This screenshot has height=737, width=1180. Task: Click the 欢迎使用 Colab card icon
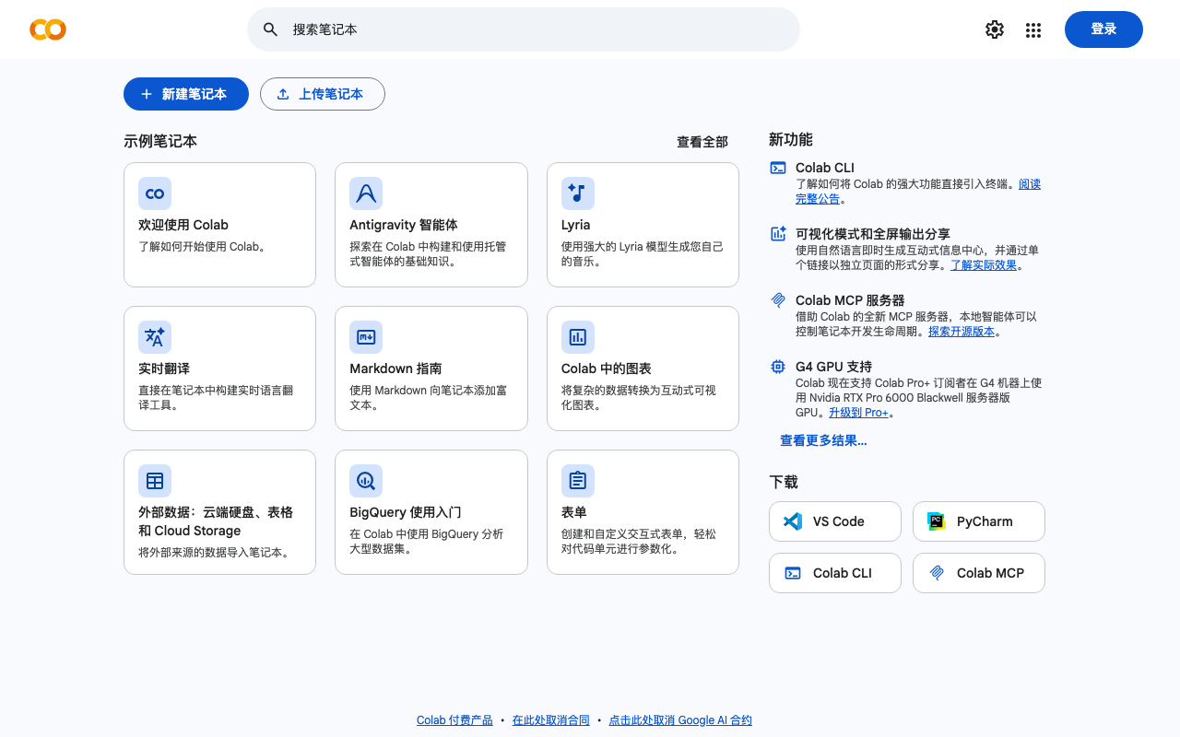click(x=155, y=193)
